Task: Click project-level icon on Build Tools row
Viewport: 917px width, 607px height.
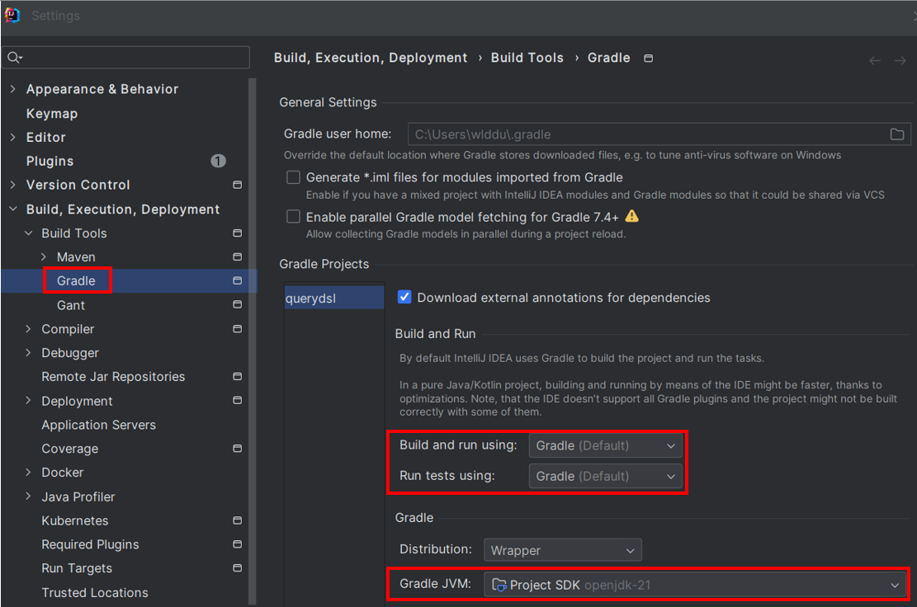Action: [238, 233]
